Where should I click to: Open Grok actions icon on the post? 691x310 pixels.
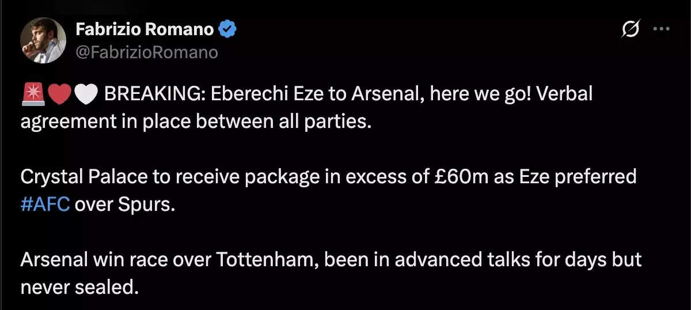pyautogui.click(x=631, y=29)
